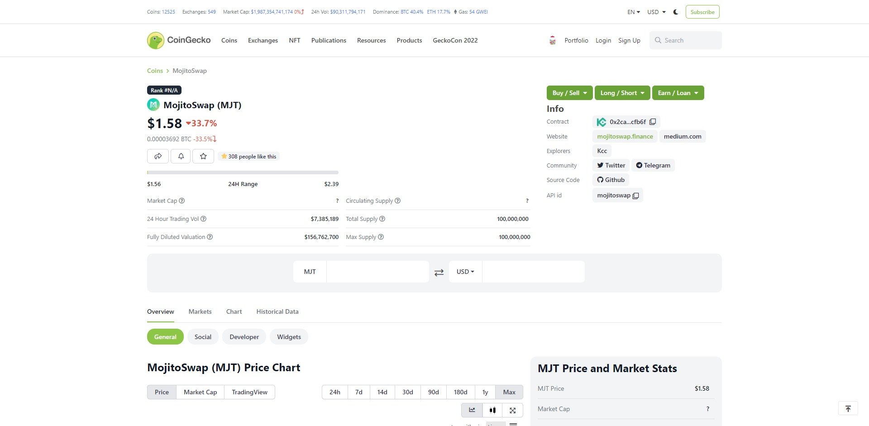
Task: Add MojitoSwap to favorites with star icon
Action: [x=203, y=156]
